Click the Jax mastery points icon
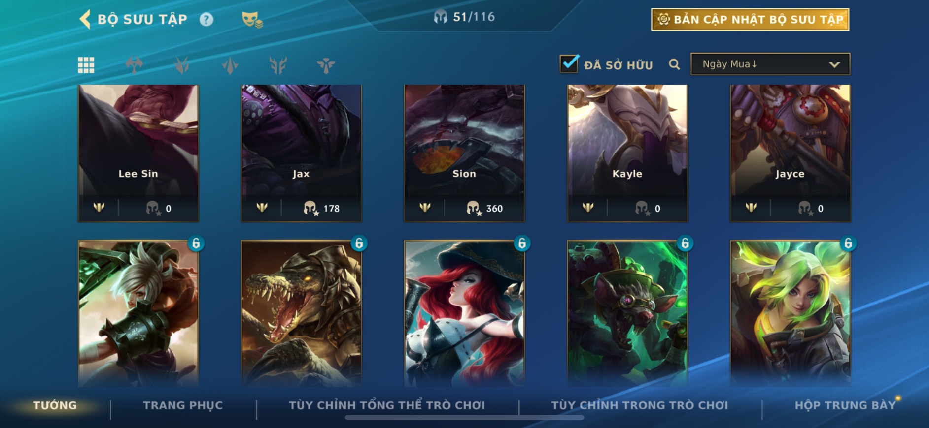This screenshot has height=428, width=929. coord(310,209)
